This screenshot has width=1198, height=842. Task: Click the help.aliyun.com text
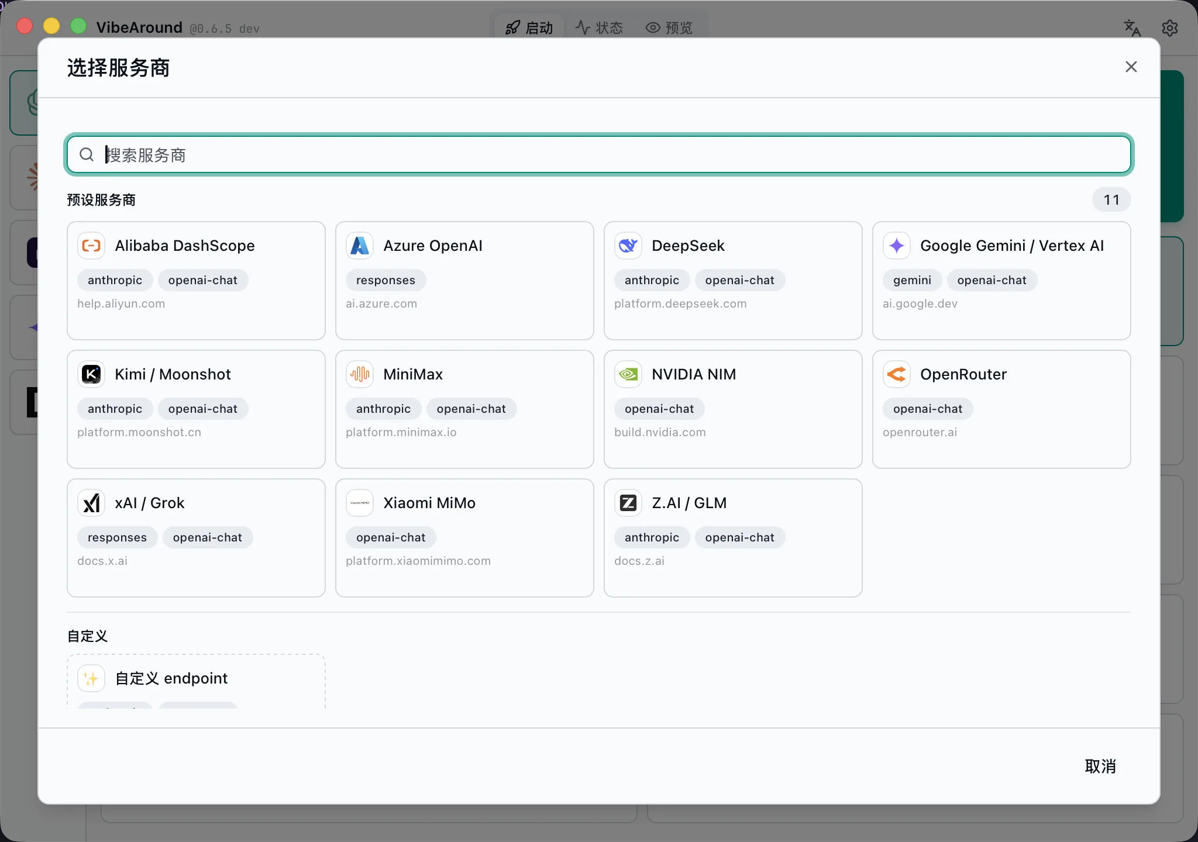tap(121, 303)
